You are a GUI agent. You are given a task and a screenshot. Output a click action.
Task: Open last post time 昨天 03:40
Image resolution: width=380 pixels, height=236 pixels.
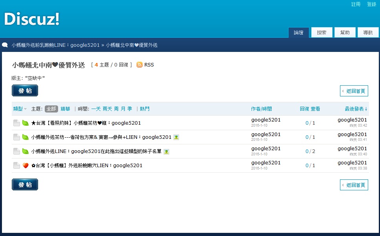click(x=358, y=154)
